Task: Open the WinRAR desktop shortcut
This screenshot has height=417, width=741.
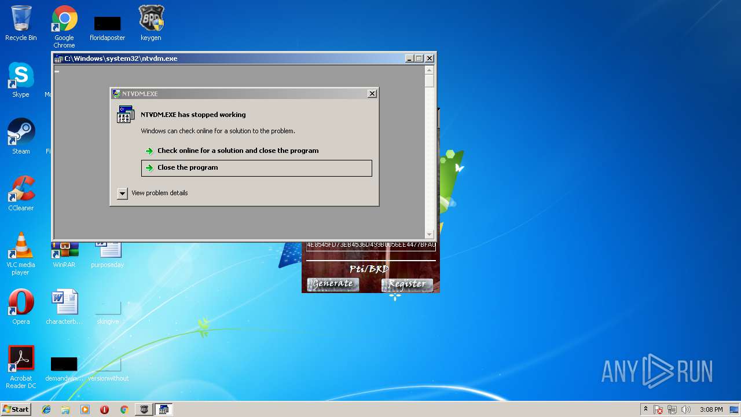Action: (x=64, y=255)
